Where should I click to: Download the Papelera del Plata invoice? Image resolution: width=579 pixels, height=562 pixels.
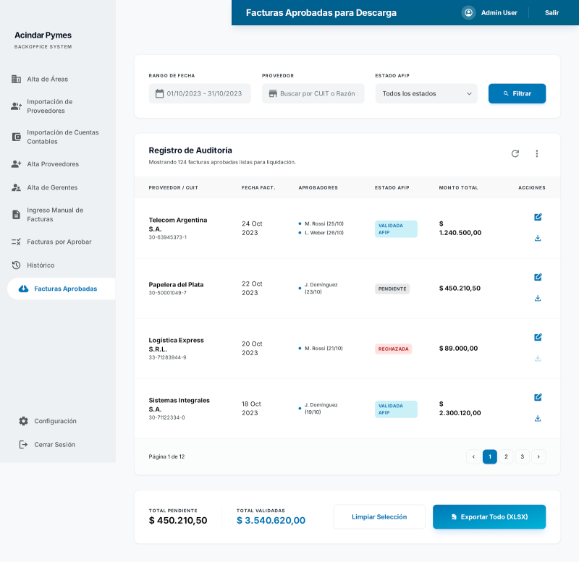(538, 298)
